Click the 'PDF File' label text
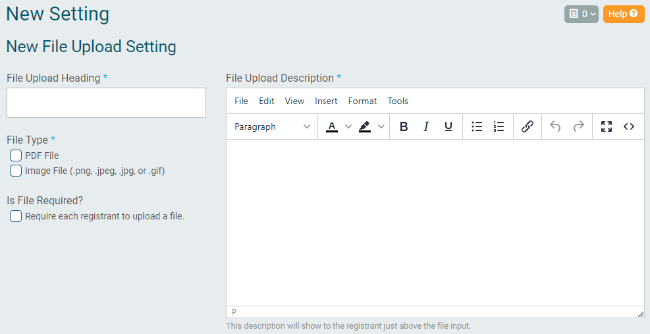Viewport: 650px width, 334px height. coord(42,155)
